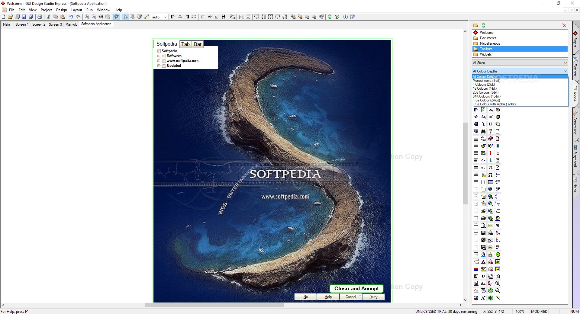The height and width of the screenshot is (314, 580).
Task: Open the Run menu
Action: tap(89, 10)
